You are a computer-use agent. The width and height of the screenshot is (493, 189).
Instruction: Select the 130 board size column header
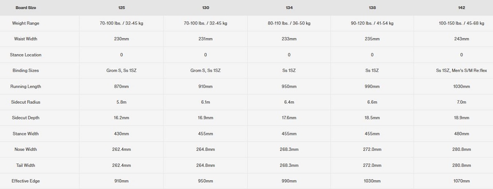coord(205,8)
